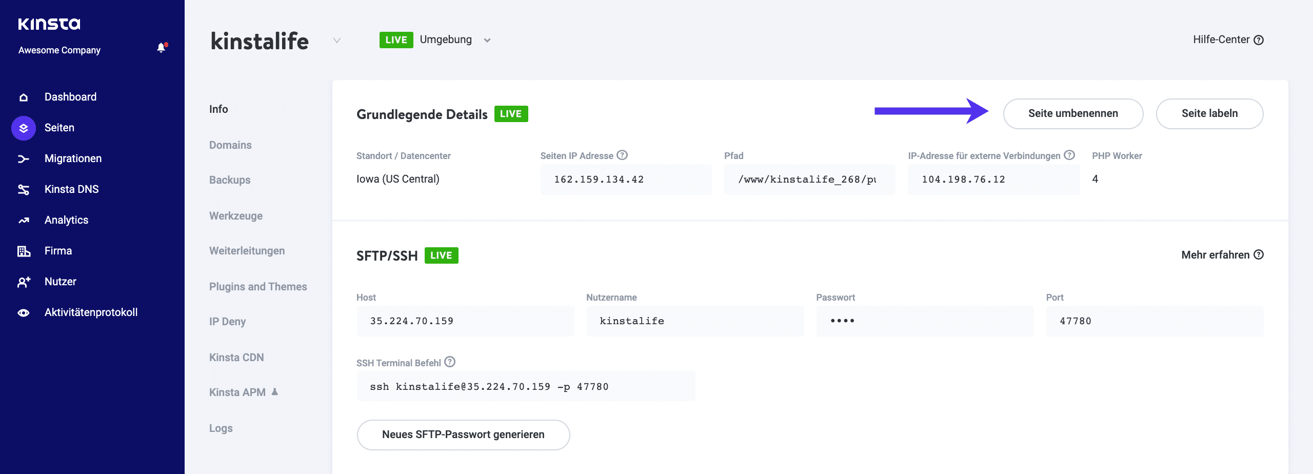
Task: Open Analytics from the sidebar icon
Action: pos(23,220)
